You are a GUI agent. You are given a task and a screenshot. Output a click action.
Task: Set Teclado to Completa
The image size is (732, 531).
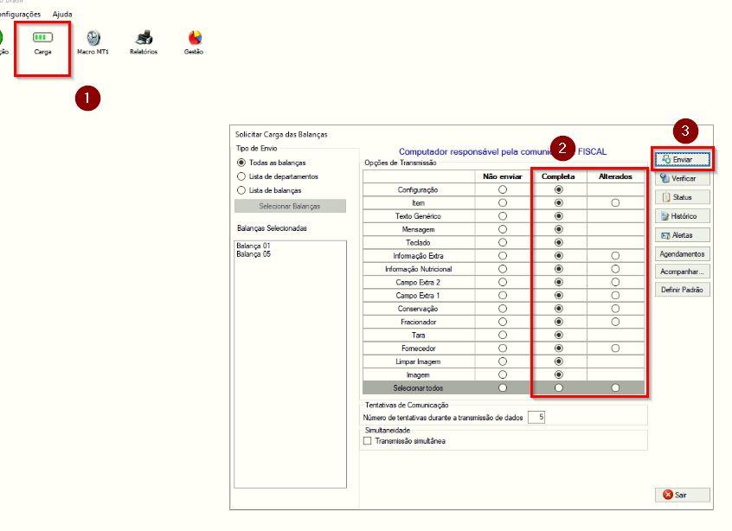558,243
